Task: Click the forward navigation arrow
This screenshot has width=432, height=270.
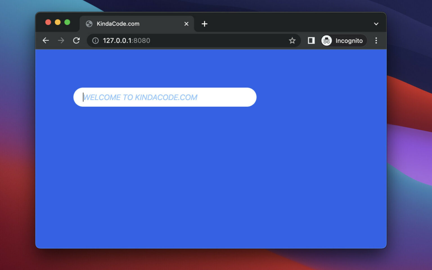Action: (61, 40)
